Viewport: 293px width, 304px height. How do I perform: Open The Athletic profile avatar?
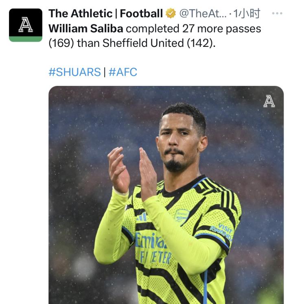pos(25,25)
